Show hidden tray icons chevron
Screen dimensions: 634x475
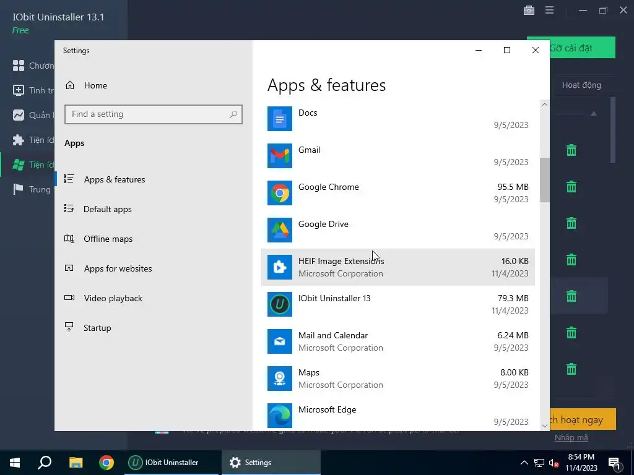pos(524,463)
